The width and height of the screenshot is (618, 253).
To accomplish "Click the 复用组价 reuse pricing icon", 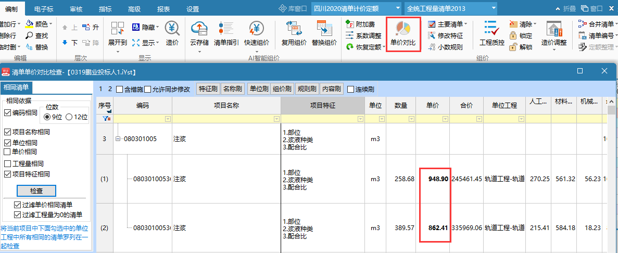I will coord(294,30).
